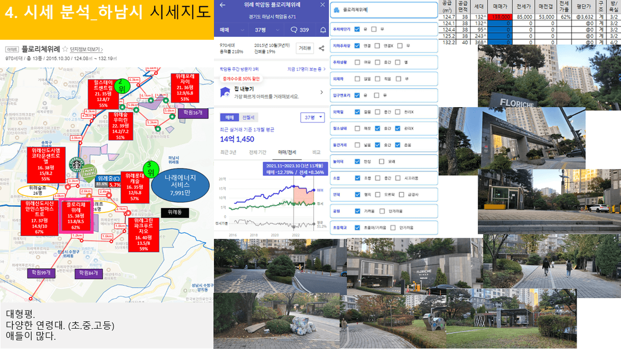Check the 주차상황 여유 checkbox

point(357,62)
